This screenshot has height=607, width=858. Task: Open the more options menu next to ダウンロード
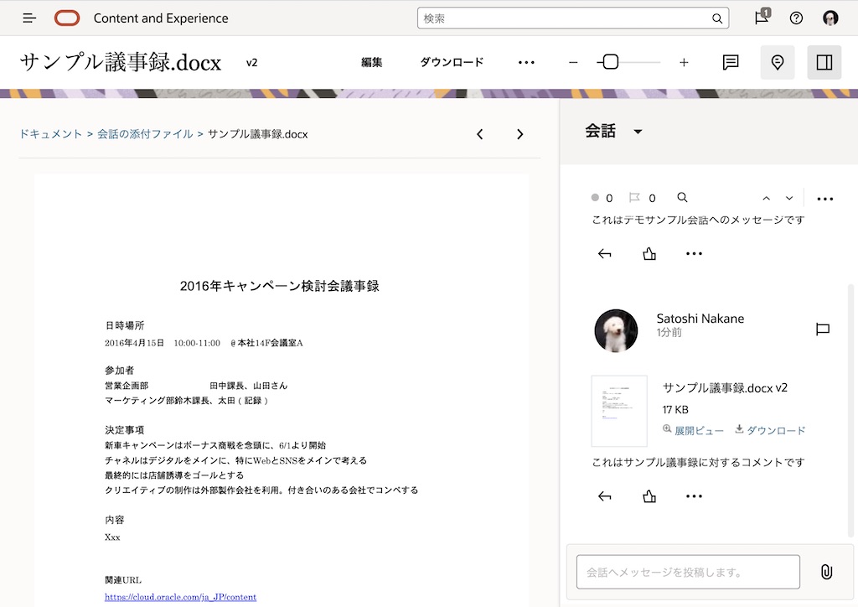pos(526,62)
